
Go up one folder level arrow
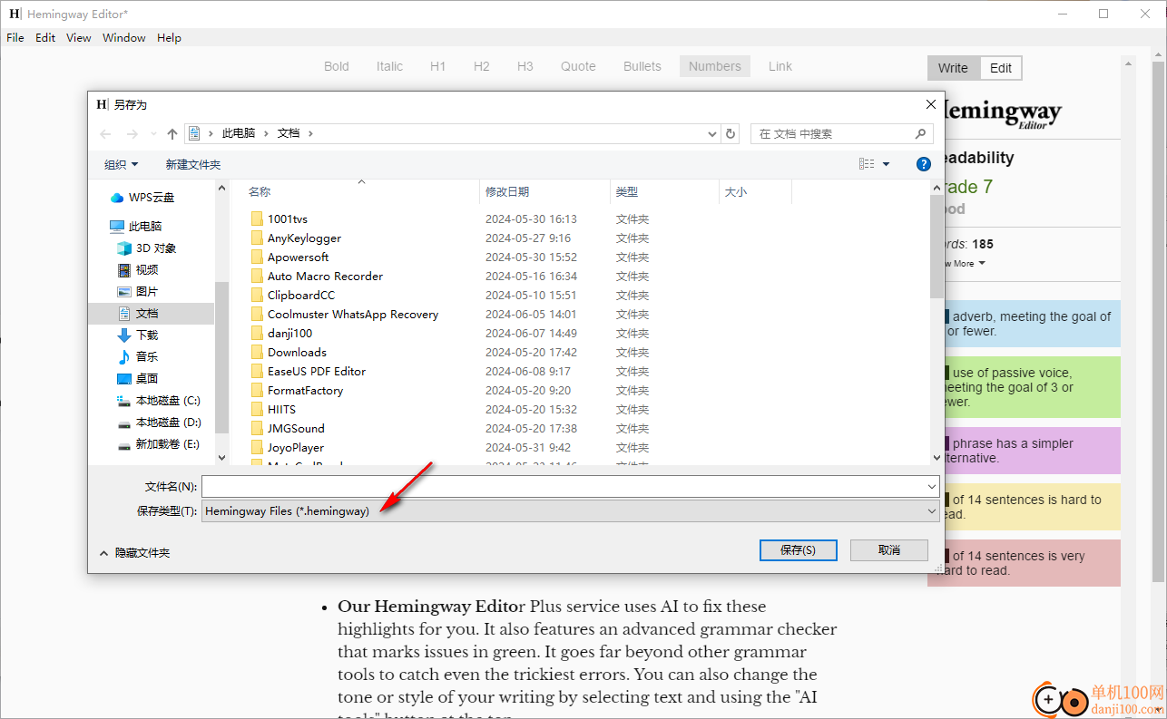[172, 133]
